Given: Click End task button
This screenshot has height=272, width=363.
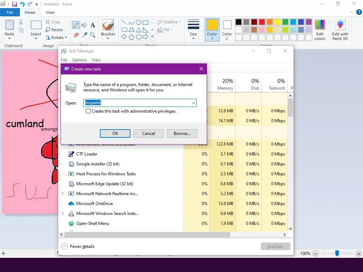Looking at the screenshot, I should coord(275,246).
